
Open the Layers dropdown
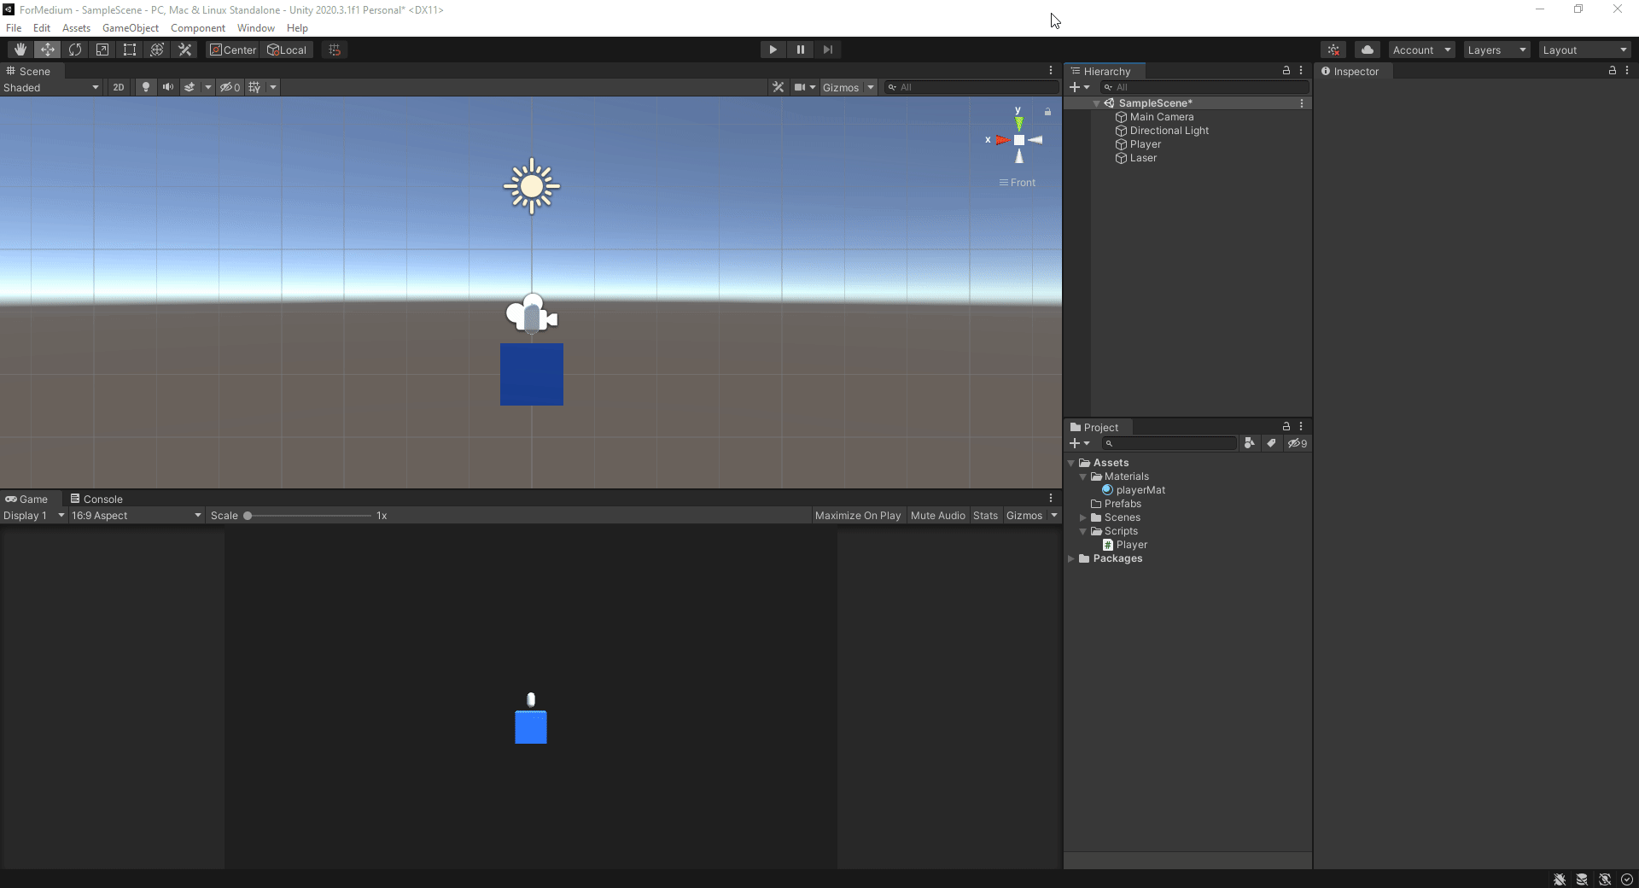pos(1496,50)
